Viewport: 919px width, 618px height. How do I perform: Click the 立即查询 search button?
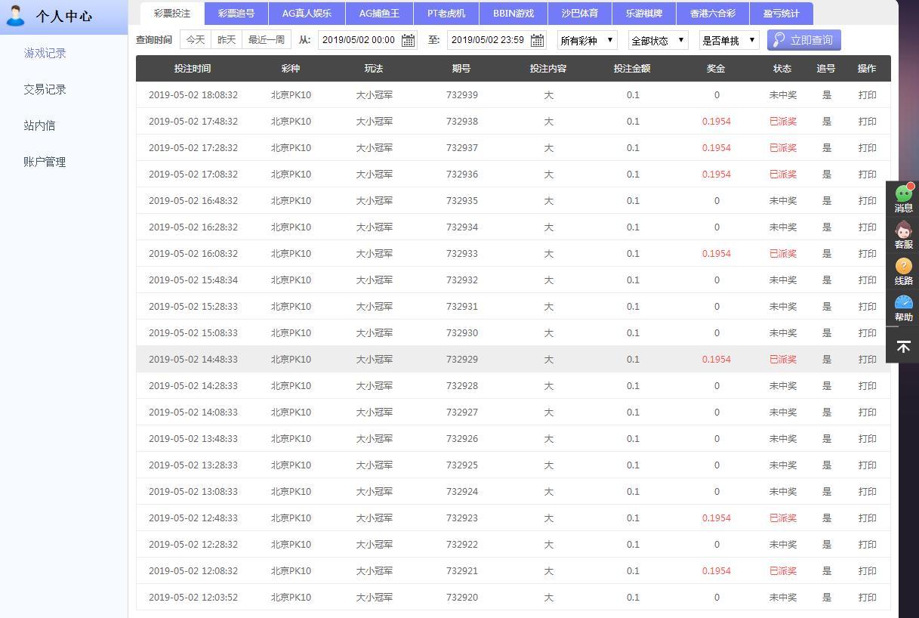tap(803, 40)
